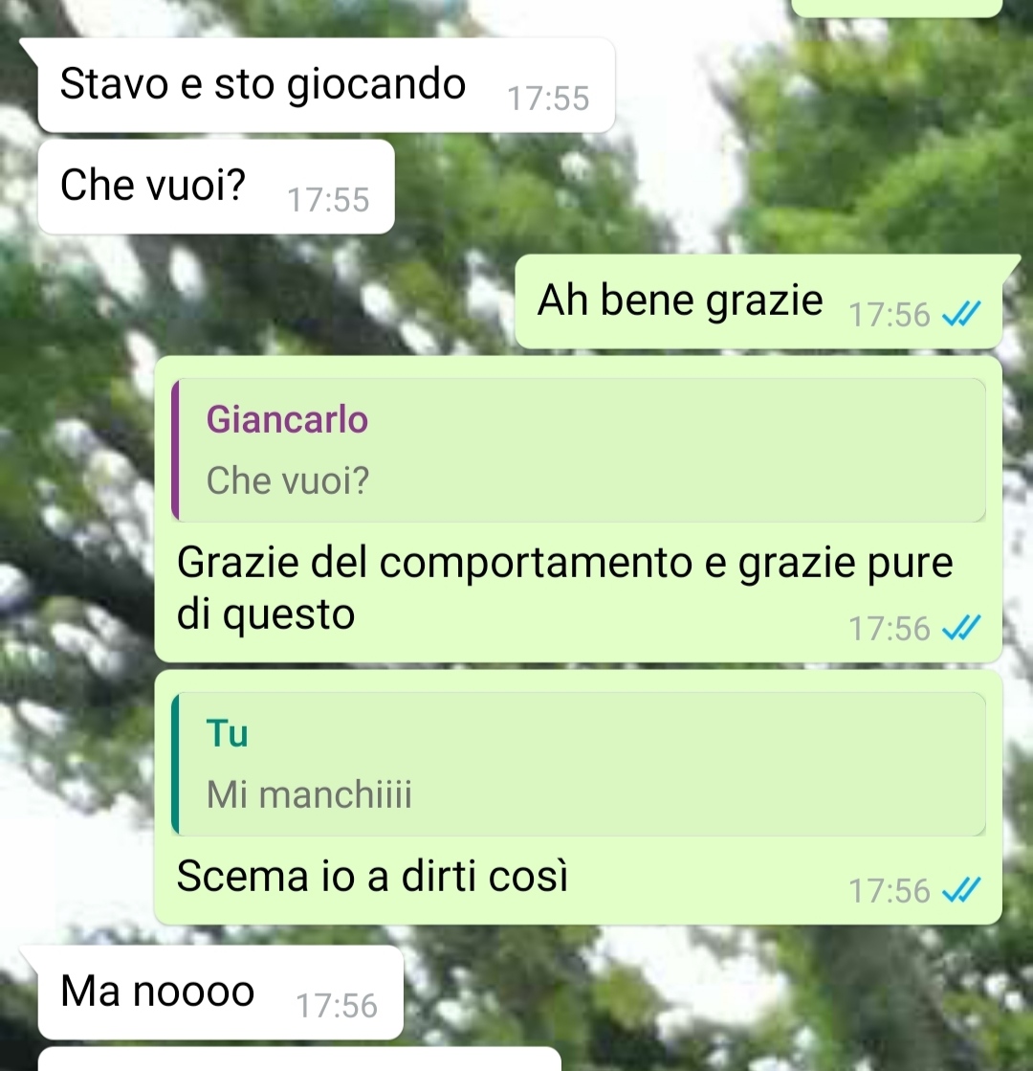Tap the partially visible bubble below 'Ma noooo'
The image size is (1033, 1071).
299,1059
